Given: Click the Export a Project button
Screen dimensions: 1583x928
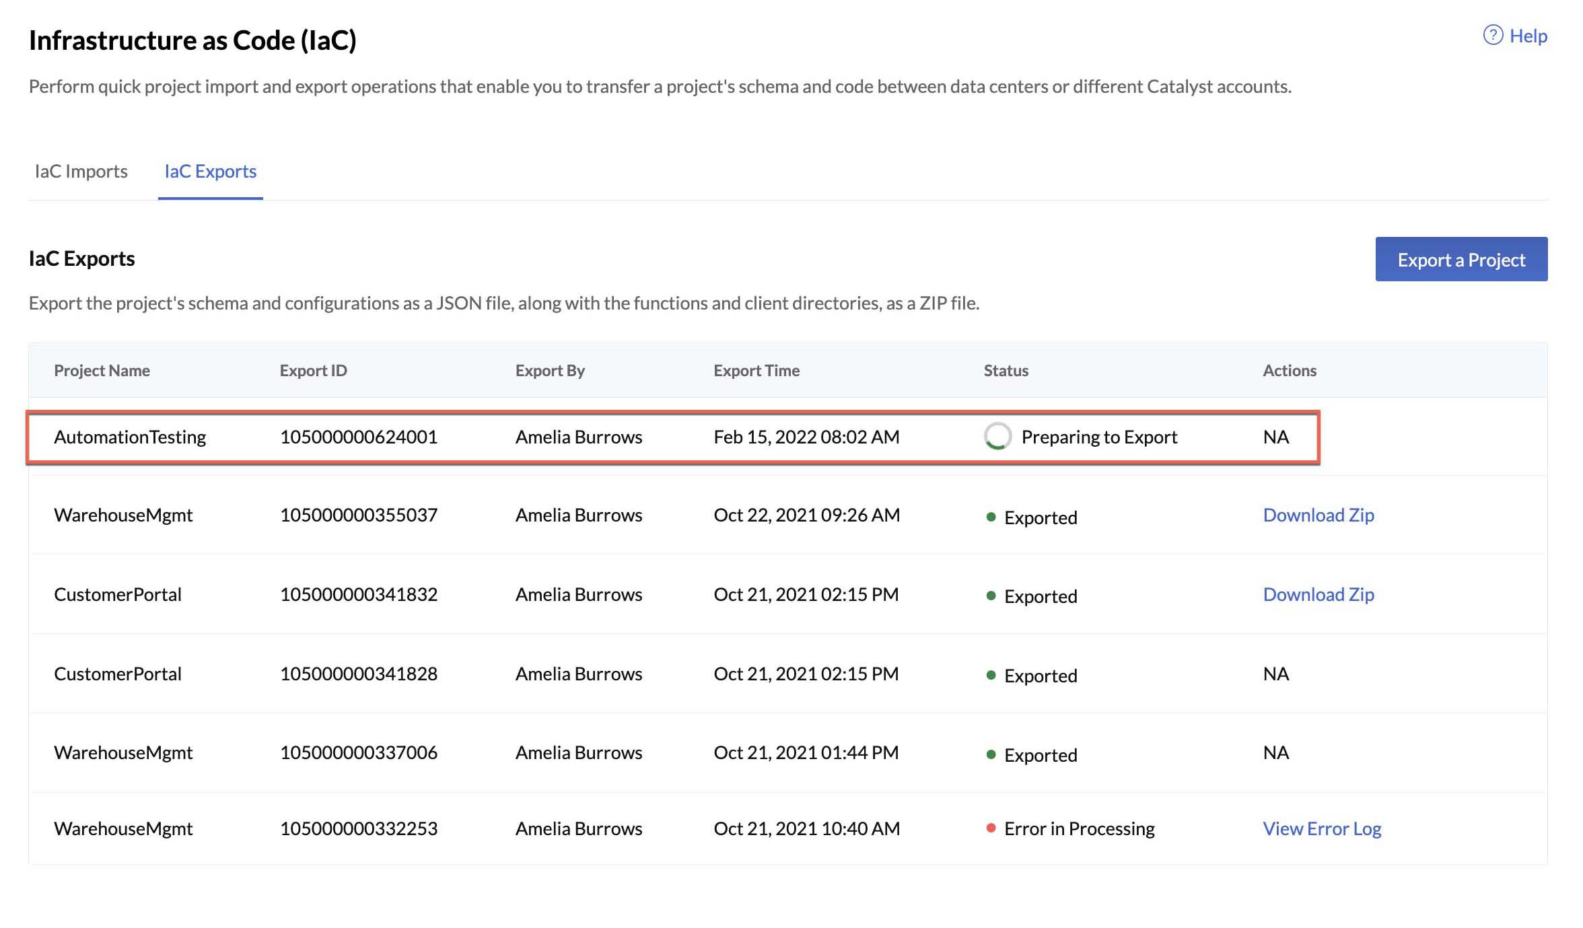Looking at the screenshot, I should point(1461,259).
